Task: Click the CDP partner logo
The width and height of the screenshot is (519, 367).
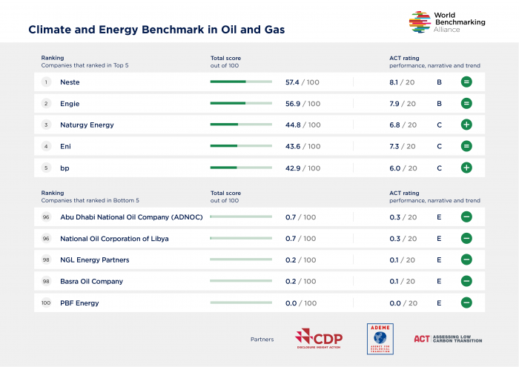Action: (x=319, y=339)
